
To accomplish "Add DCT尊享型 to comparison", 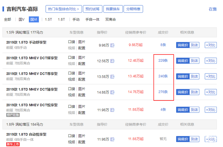I will tap(211, 76).
